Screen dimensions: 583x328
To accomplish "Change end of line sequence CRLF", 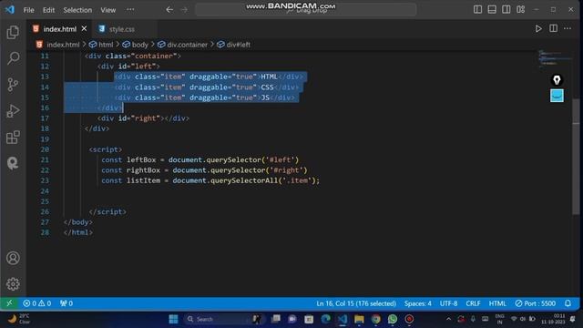I will (x=473, y=303).
